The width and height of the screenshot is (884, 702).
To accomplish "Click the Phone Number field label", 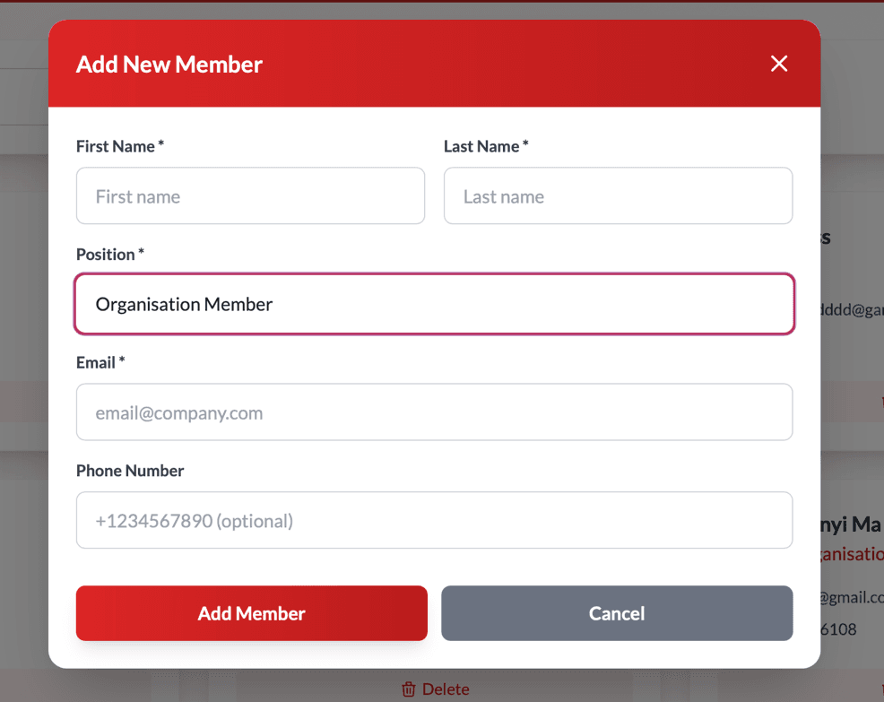I will coord(130,470).
